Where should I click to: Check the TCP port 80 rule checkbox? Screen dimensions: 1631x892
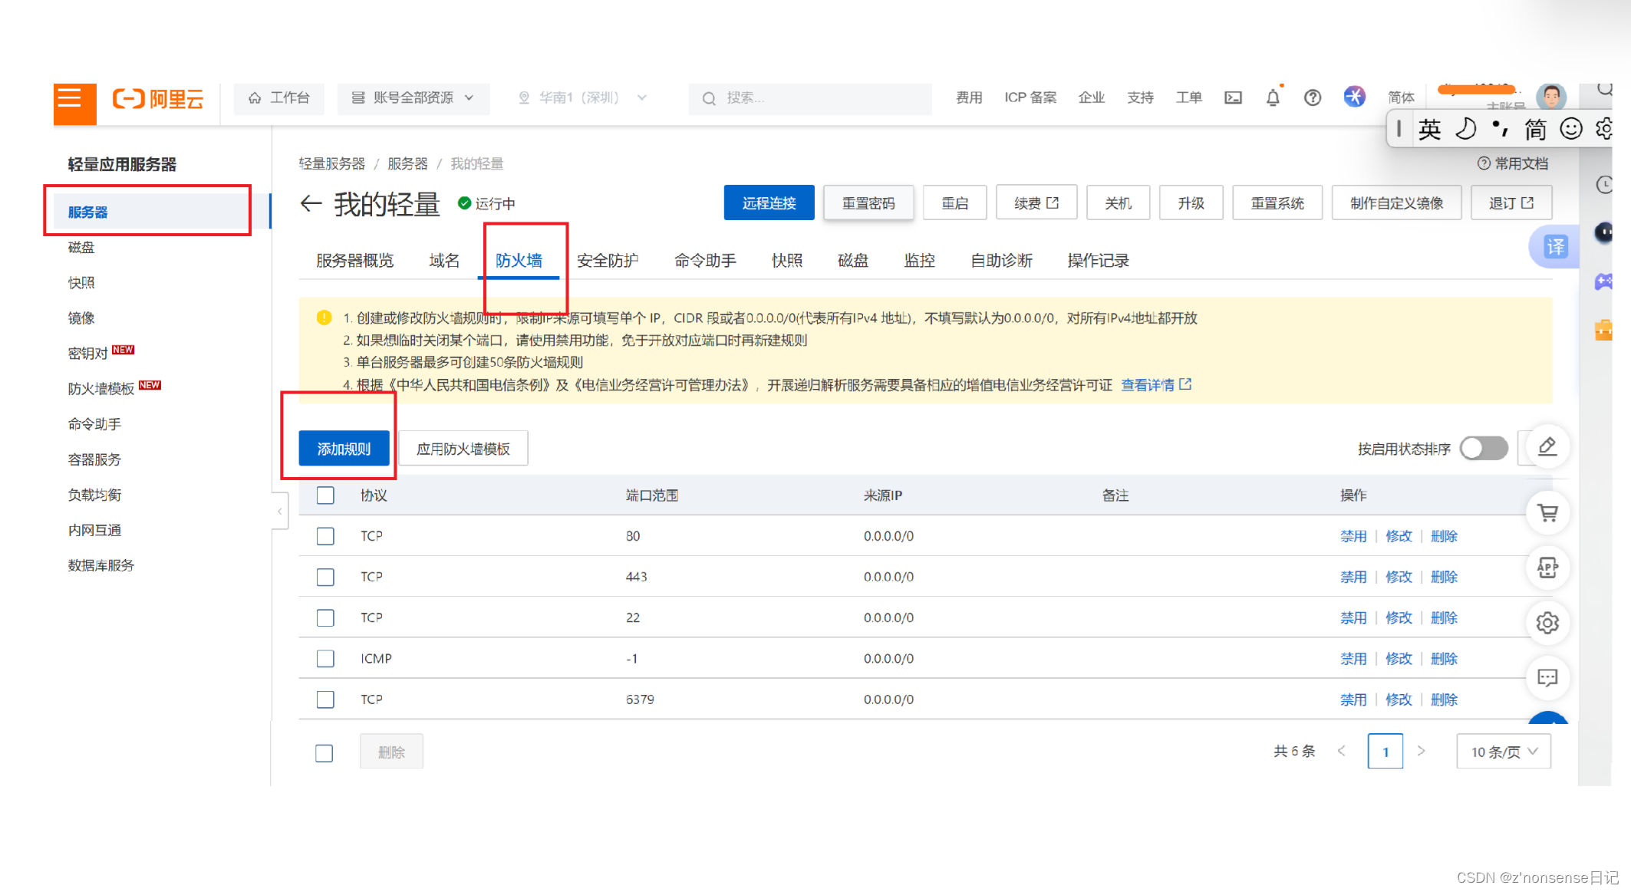[325, 536]
